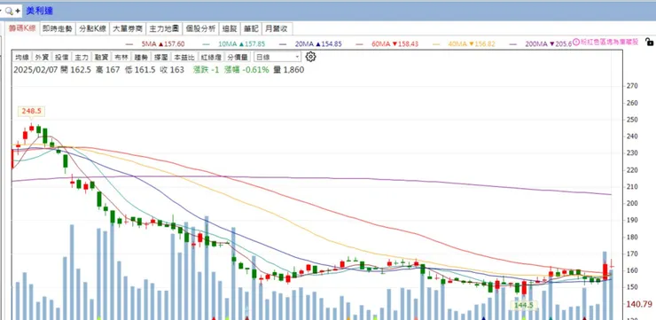Click the 美利達 stock name
This screenshot has width=656, height=320.
[x=39, y=12]
